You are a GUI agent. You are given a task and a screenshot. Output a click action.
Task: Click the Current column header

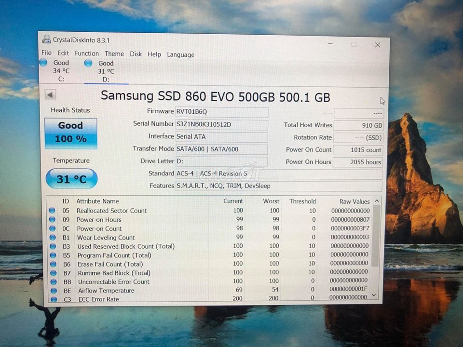click(x=233, y=201)
